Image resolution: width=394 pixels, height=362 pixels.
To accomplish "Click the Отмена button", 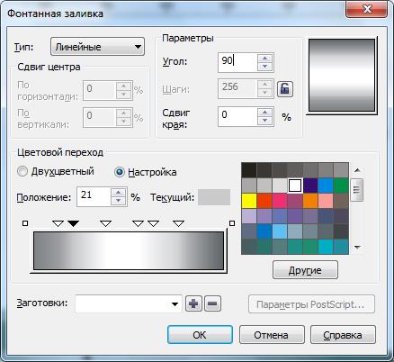I will click(x=272, y=335).
